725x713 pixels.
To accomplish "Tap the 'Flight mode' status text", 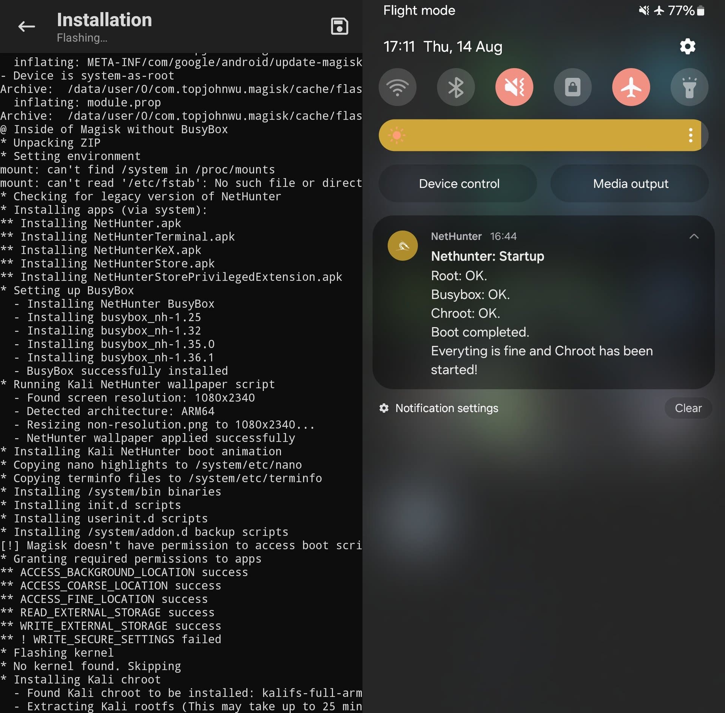I will coord(419,11).
